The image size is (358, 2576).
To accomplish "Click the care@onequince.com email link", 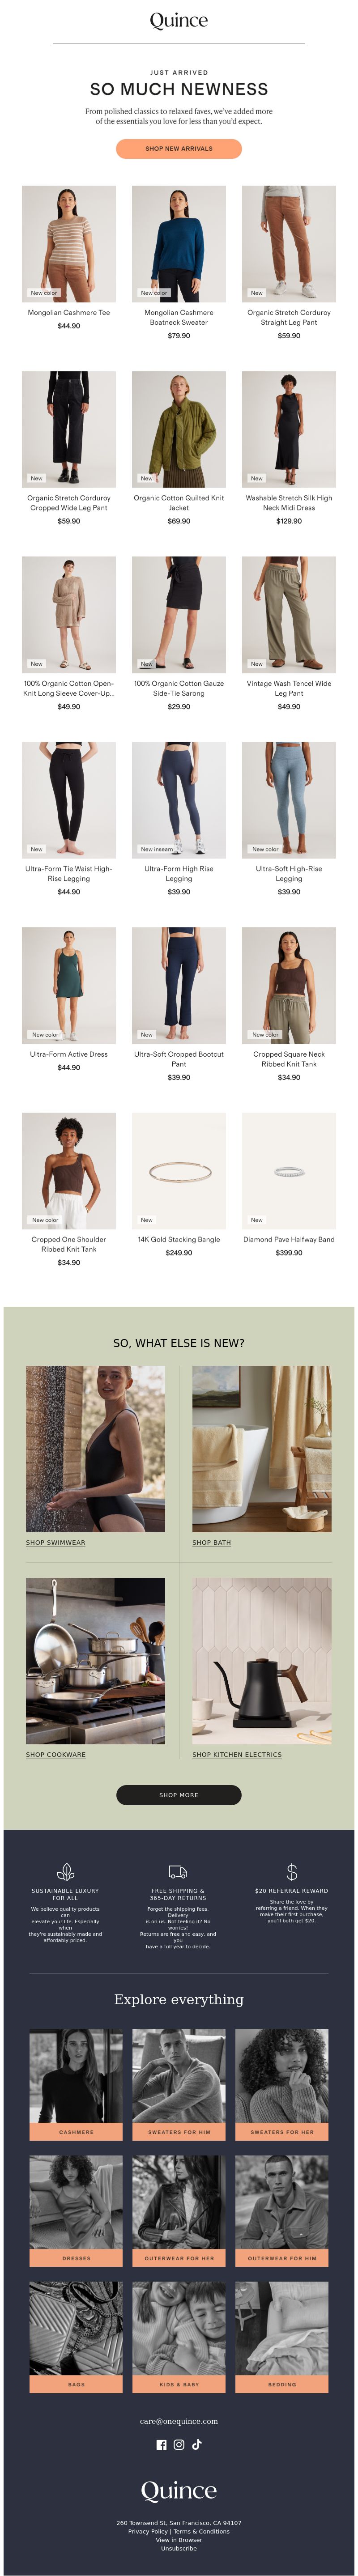I will tap(179, 2421).
